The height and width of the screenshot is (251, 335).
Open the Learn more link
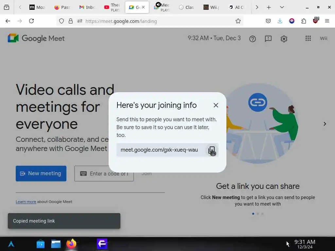click(x=26, y=202)
